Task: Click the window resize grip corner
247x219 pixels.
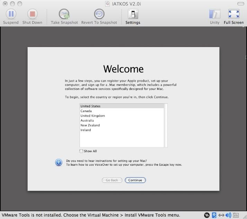Action: [244, 216]
